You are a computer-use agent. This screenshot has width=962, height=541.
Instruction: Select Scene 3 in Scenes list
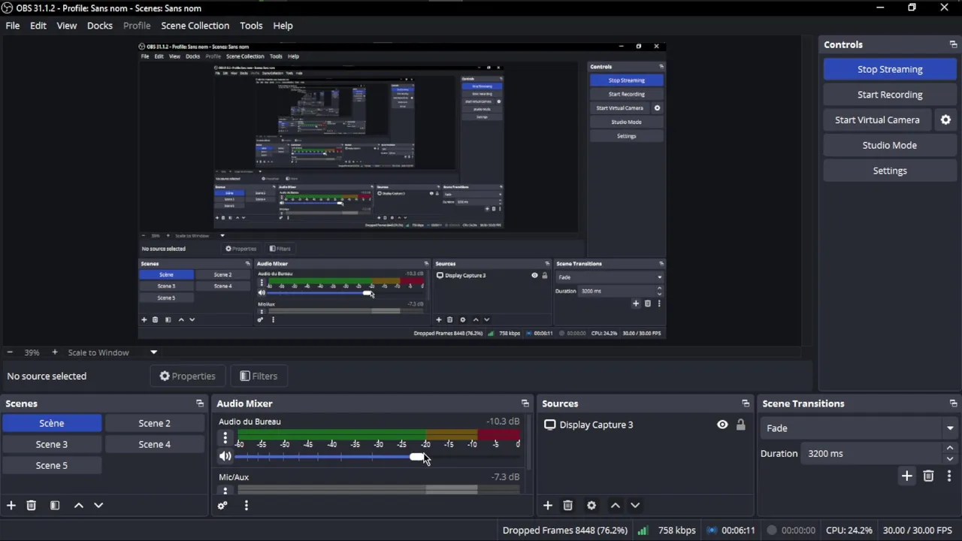pyautogui.click(x=52, y=445)
